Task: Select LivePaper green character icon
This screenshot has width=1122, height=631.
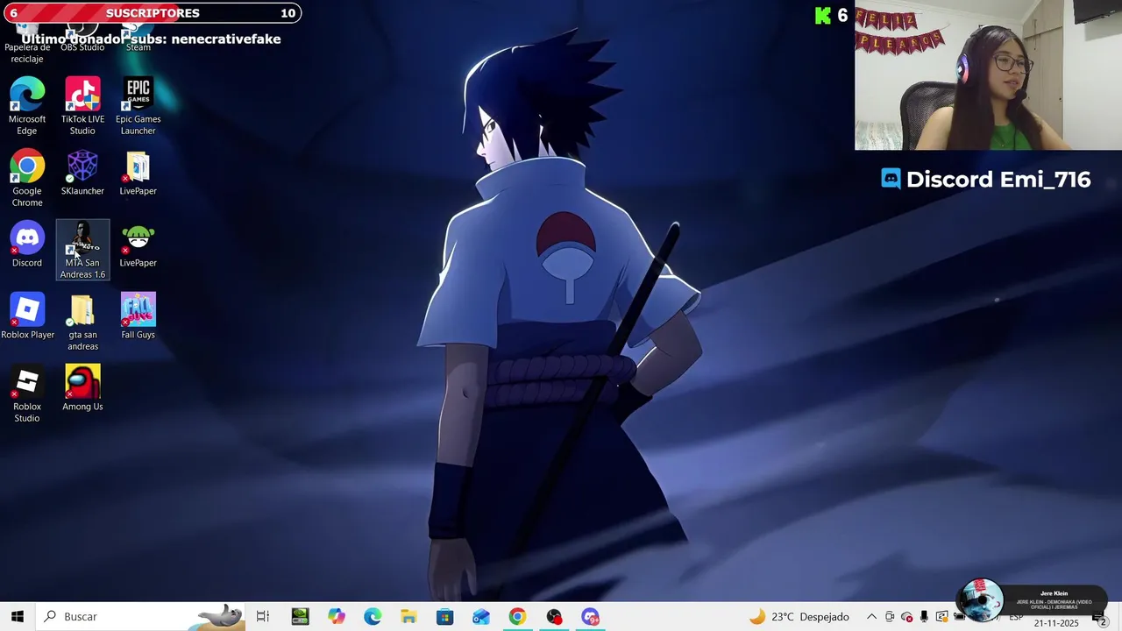Action: [x=138, y=245]
